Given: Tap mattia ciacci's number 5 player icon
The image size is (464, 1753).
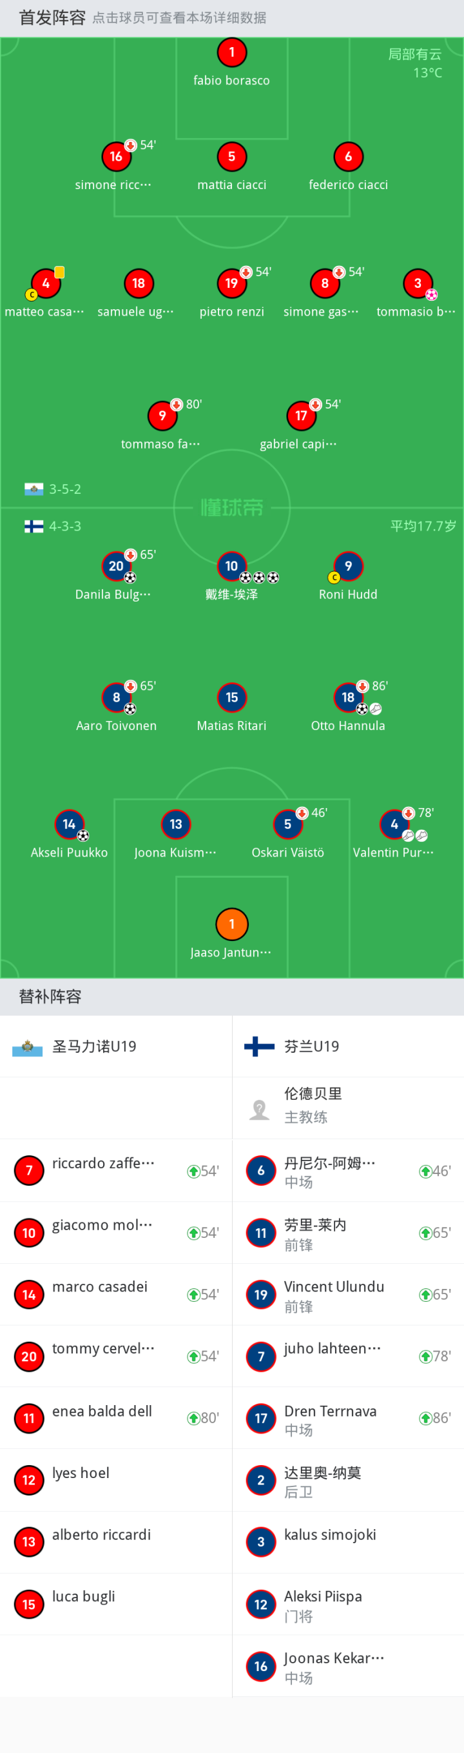Looking at the screenshot, I should tap(231, 156).
